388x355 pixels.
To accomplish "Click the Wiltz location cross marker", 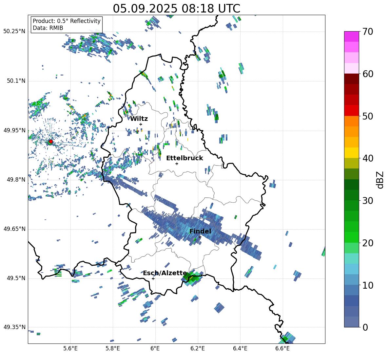I will [141, 124].
